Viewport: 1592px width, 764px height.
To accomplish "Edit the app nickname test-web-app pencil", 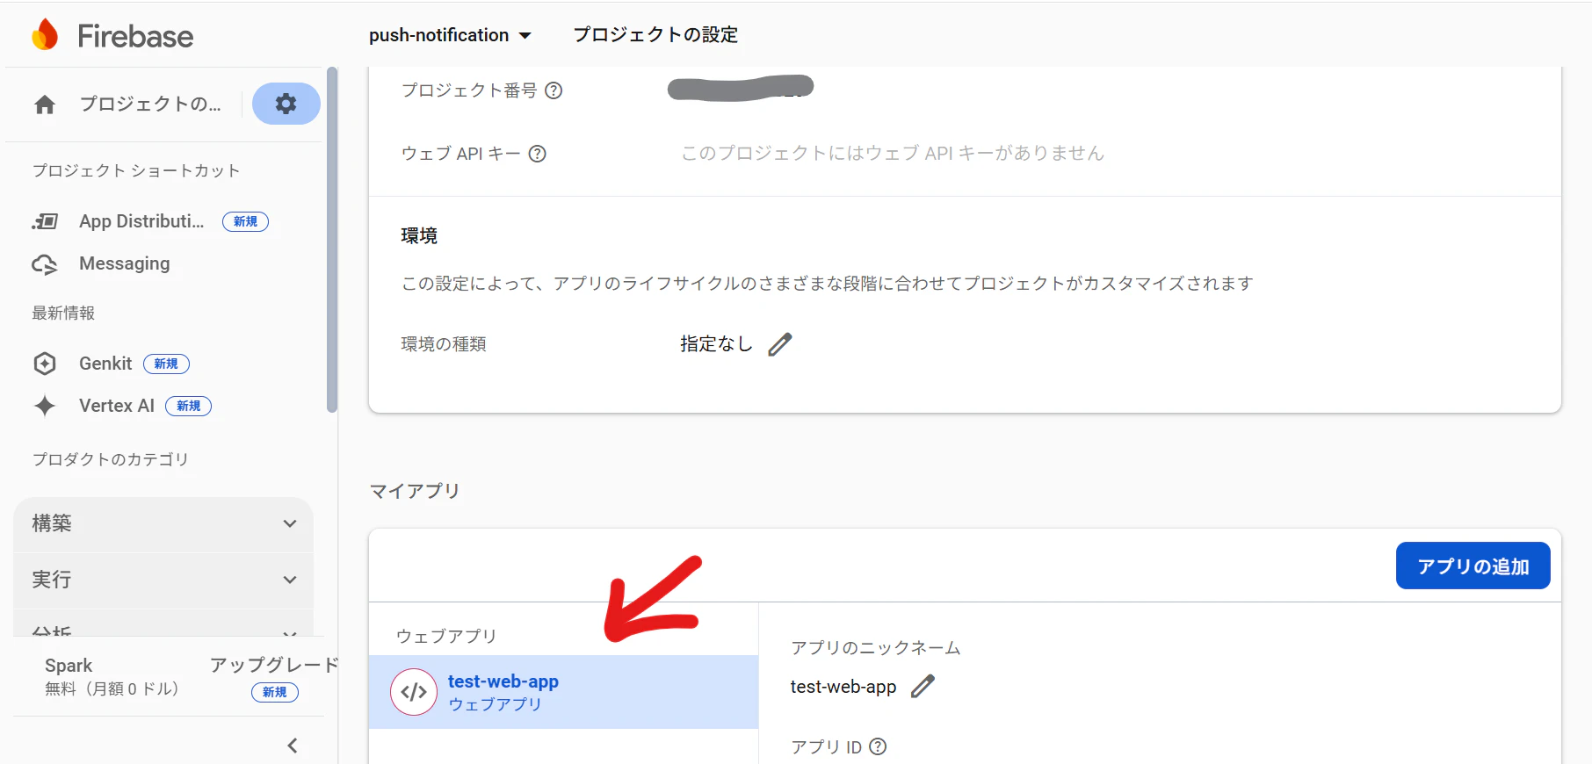I will click(923, 687).
